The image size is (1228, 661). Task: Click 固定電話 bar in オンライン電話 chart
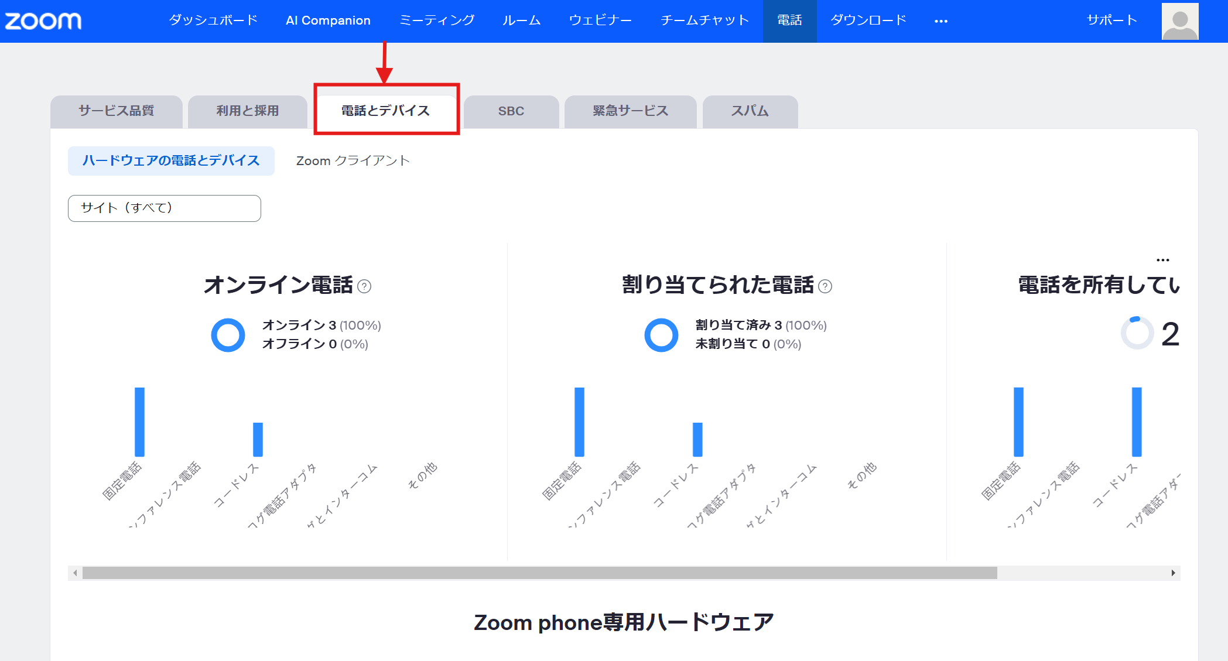coord(139,422)
